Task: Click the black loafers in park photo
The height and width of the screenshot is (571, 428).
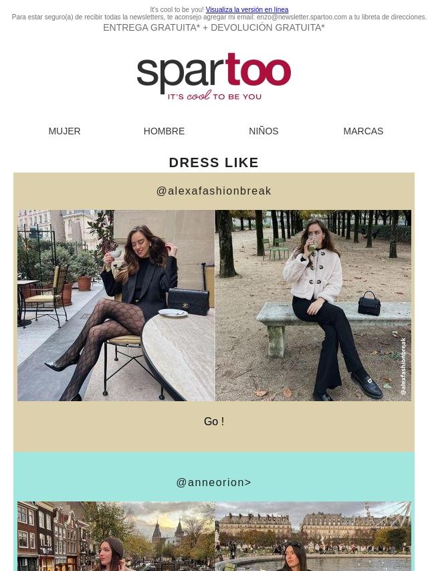Action: click(x=367, y=385)
